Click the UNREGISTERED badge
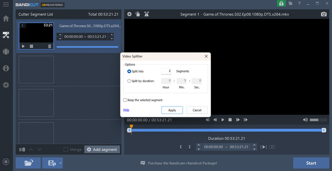This screenshot has width=332, height=171. [53, 5]
